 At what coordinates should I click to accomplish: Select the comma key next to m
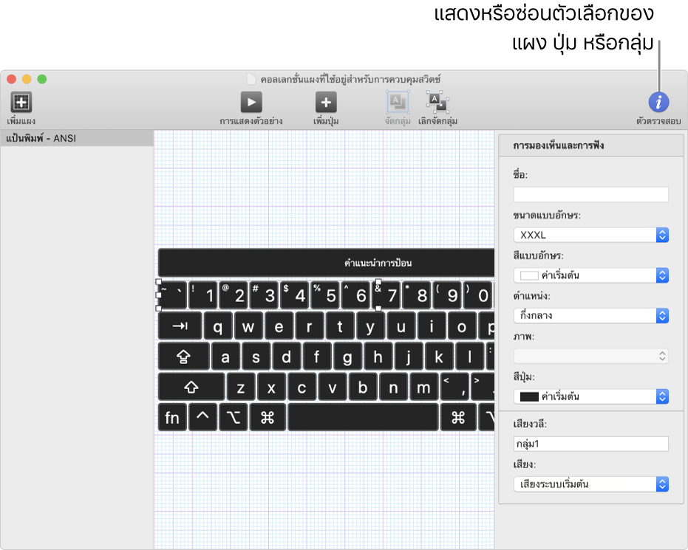pyautogui.click(x=454, y=387)
